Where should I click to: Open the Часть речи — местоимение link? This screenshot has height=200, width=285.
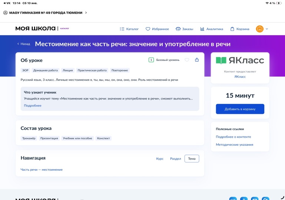click(x=42, y=170)
